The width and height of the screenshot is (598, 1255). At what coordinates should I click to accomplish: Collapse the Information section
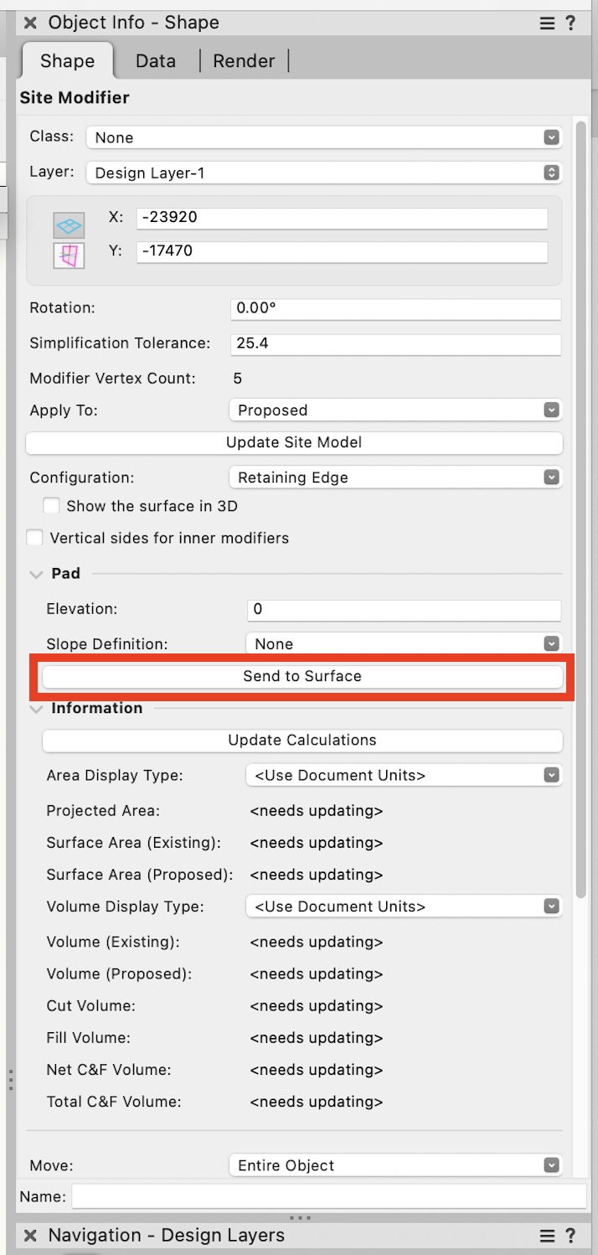(36, 709)
